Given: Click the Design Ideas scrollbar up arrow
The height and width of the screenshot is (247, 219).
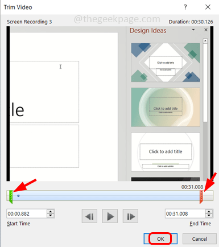Looking at the screenshot, I should pyautogui.click(x=205, y=41).
